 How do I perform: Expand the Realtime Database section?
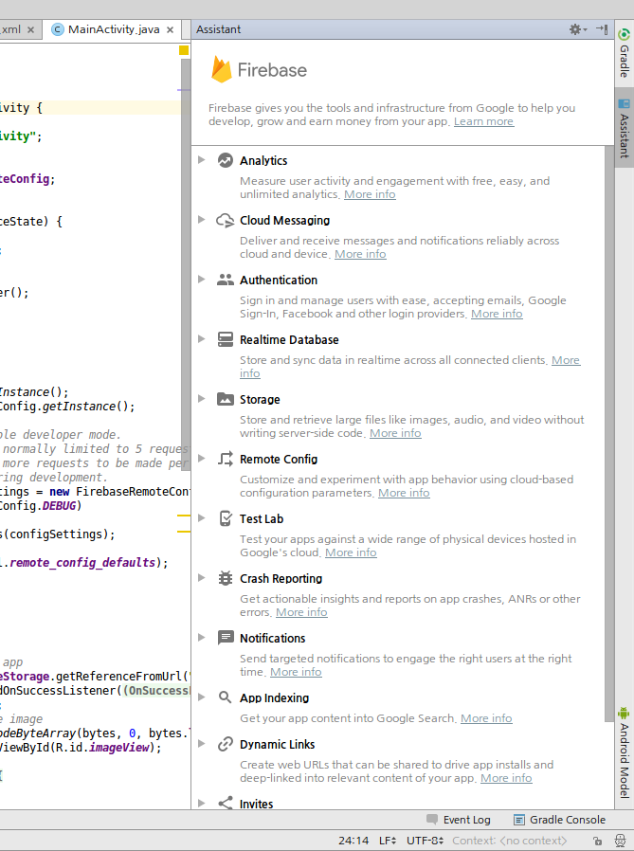201,338
